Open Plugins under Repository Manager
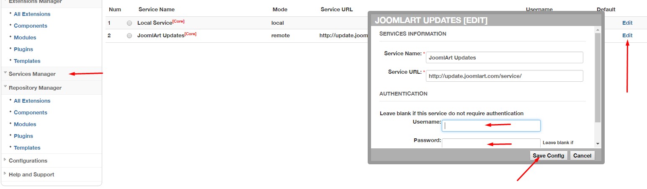Image resolution: width=647 pixels, height=189 pixels. [x=23, y=136]
